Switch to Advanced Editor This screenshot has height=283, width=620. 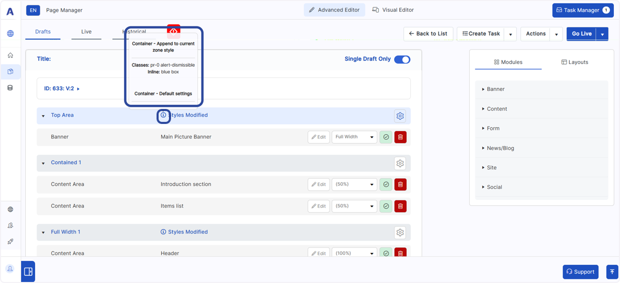click(335, 10)
